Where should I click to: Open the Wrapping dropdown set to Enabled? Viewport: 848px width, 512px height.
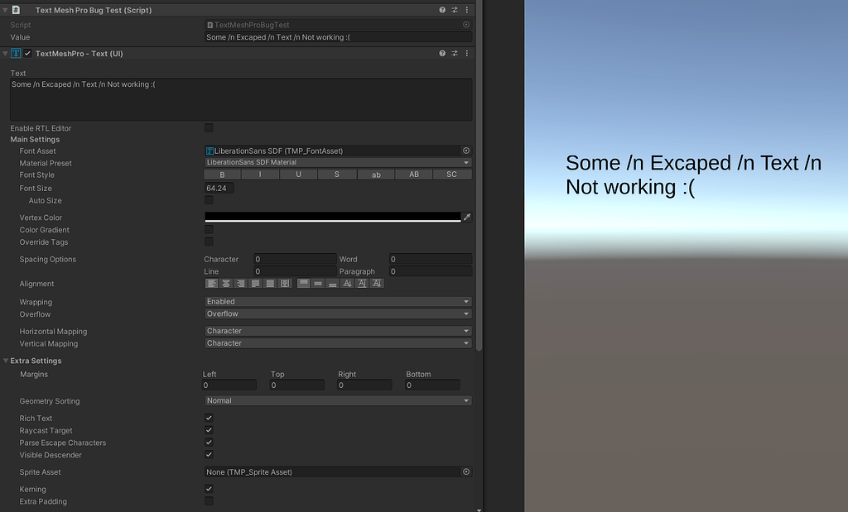click(337, 301)
